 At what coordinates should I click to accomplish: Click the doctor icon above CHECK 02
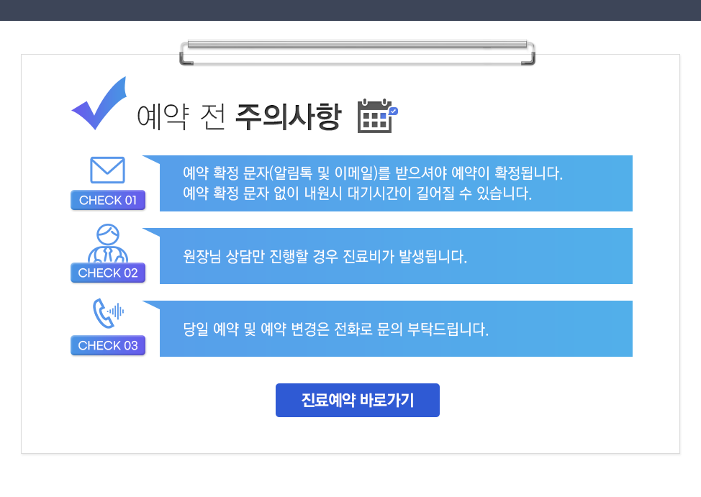[108, 243]
